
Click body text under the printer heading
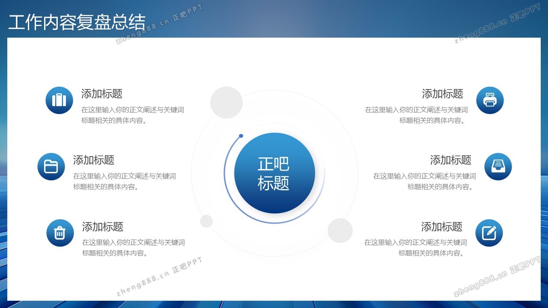417,115
